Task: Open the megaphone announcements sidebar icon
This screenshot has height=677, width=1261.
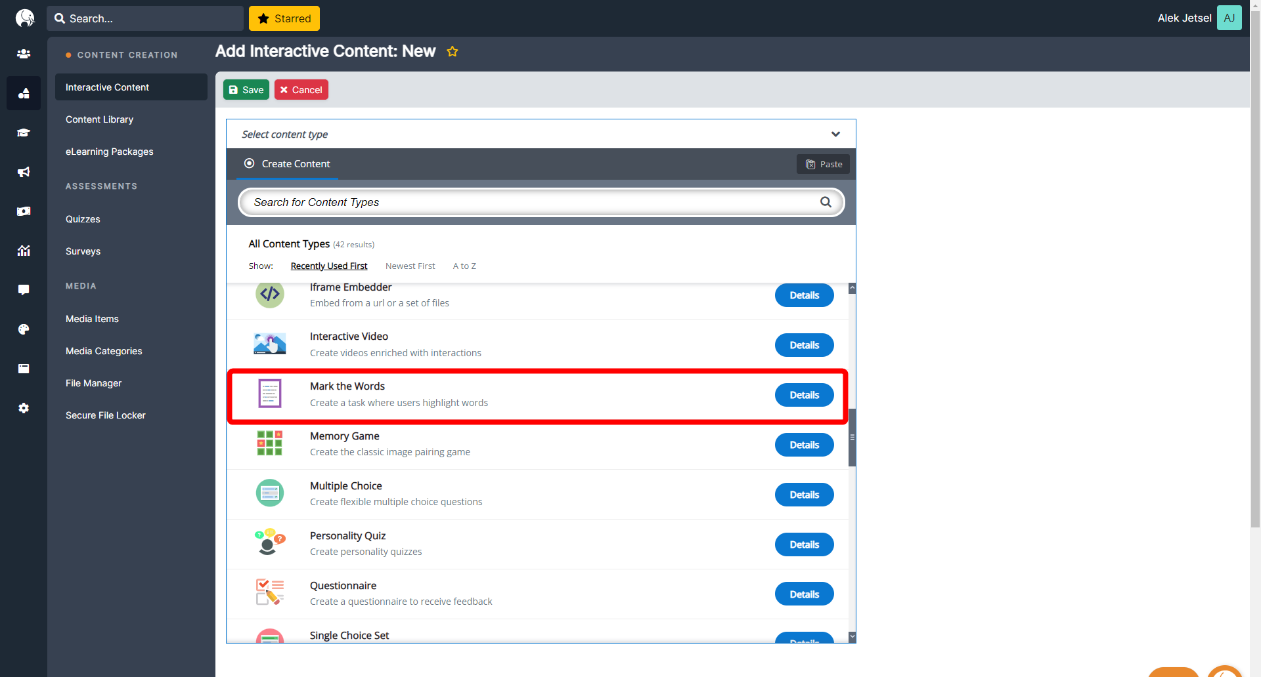Action: [x=24, y=172]
